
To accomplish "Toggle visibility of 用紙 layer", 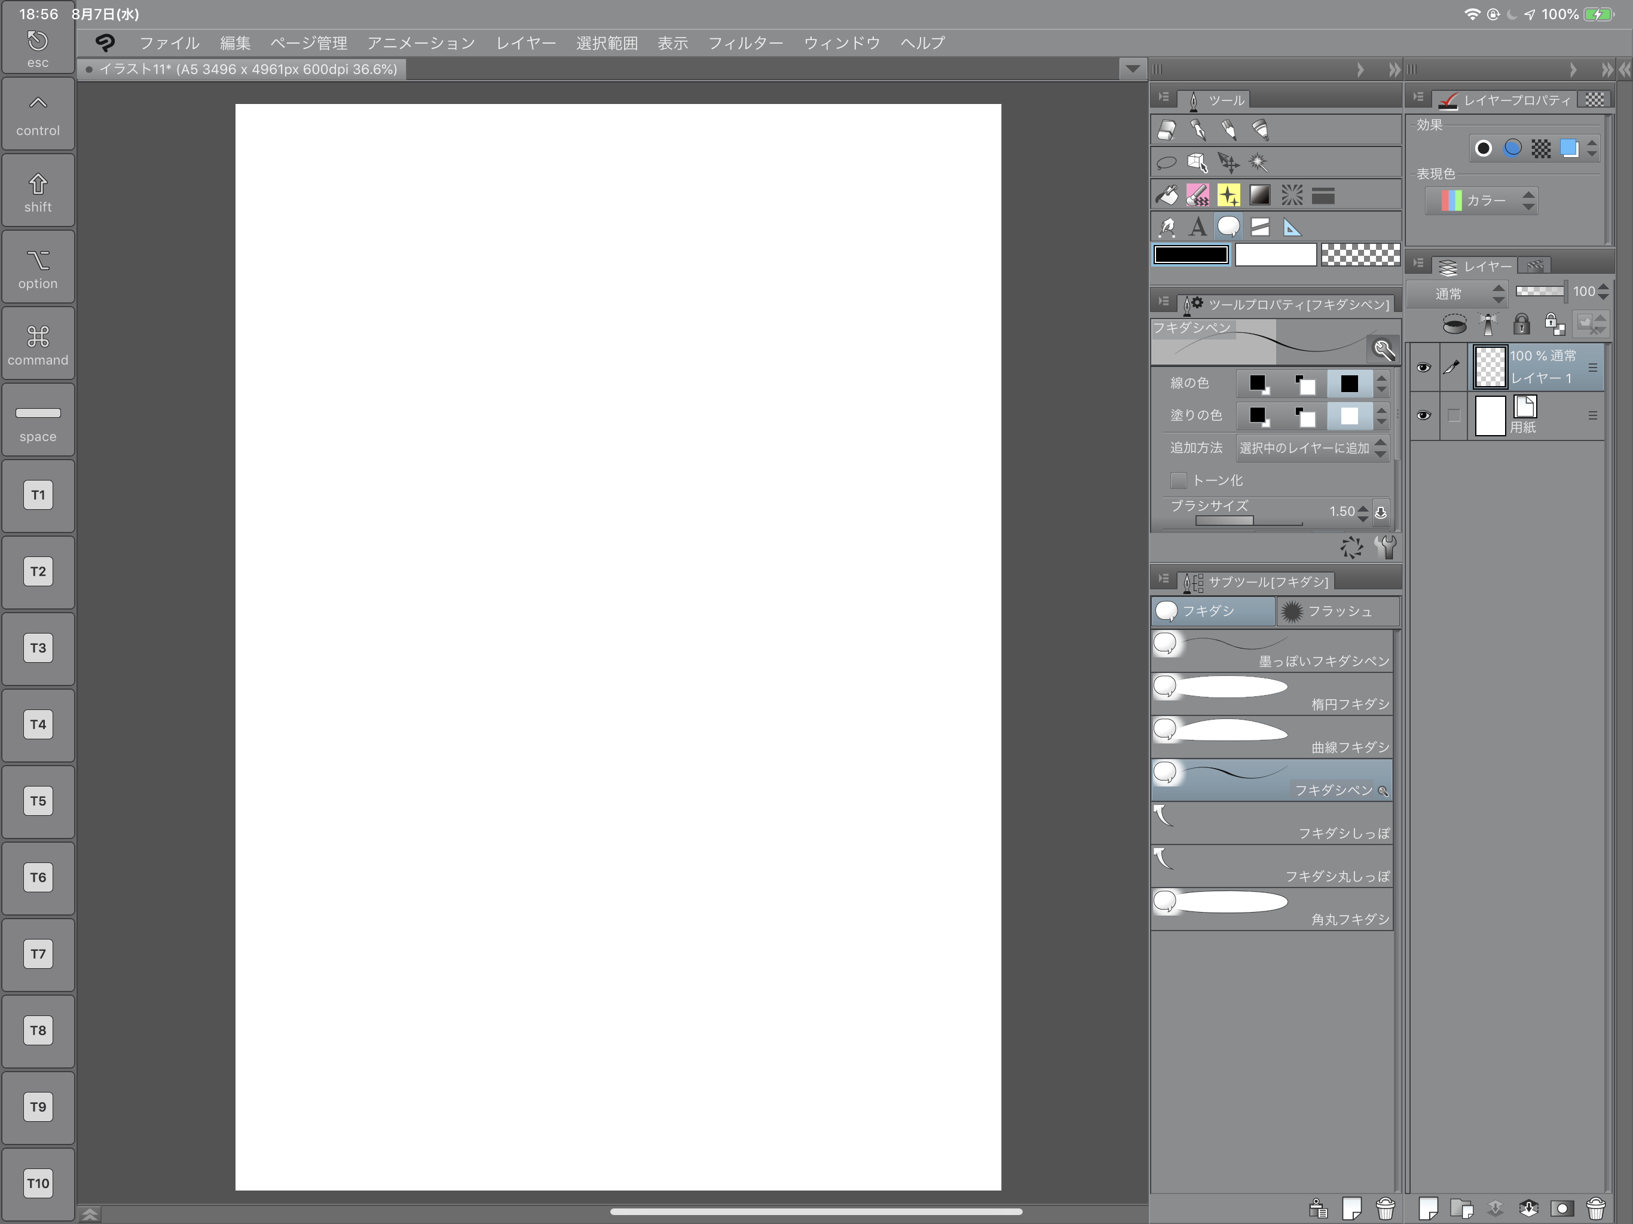I will pyautogui.click(x=1423, y=415).
